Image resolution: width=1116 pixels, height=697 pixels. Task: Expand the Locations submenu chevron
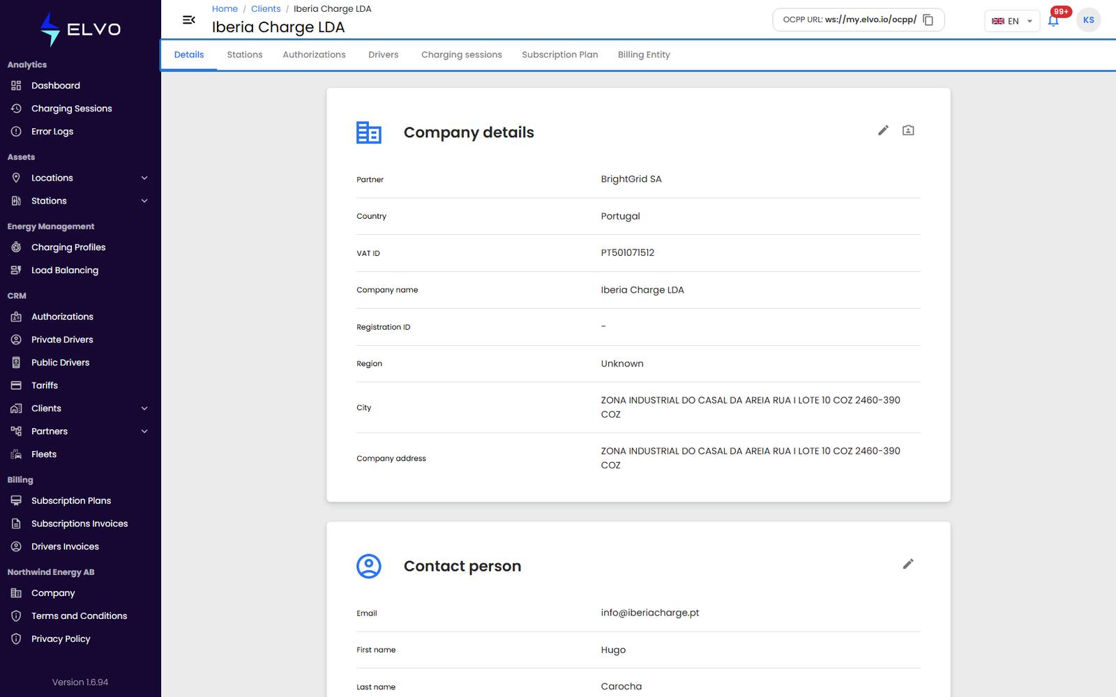pyautogui.click(x=144, y=178)
